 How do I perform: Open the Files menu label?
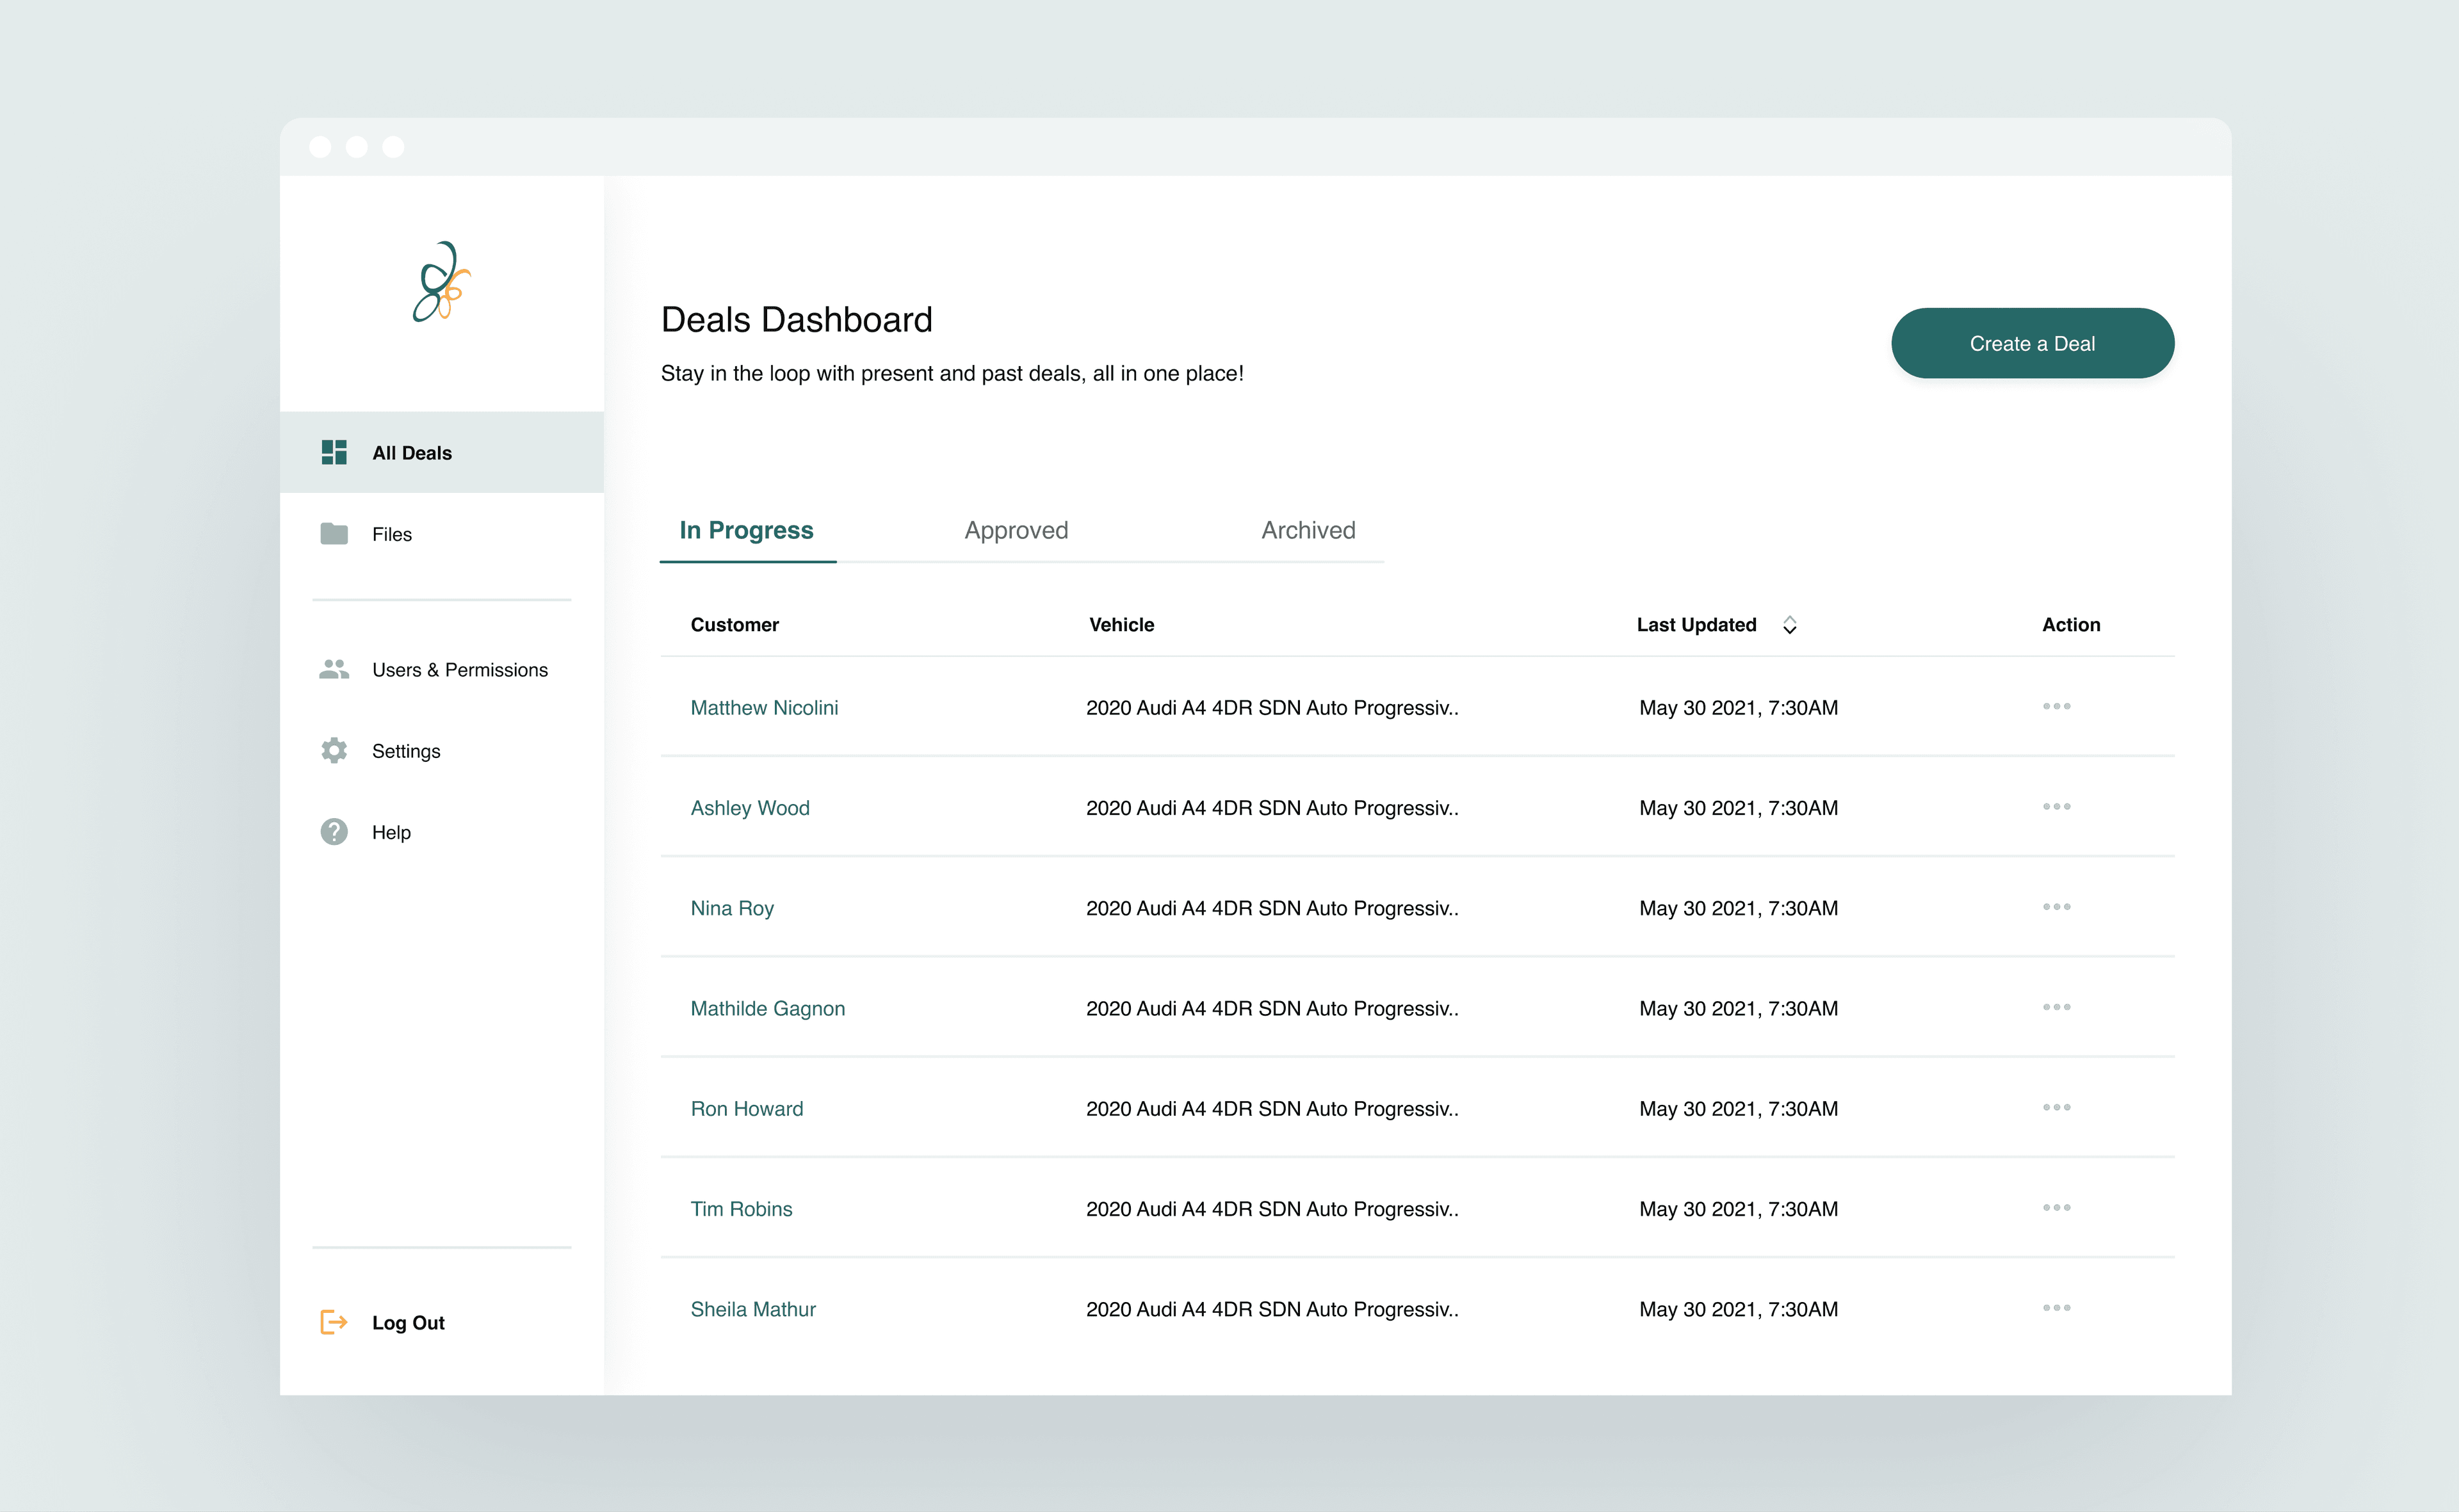pos(392,534)
